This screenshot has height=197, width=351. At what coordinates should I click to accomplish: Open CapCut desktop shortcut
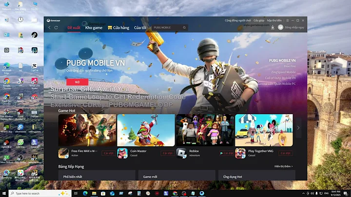coord(34,67)
